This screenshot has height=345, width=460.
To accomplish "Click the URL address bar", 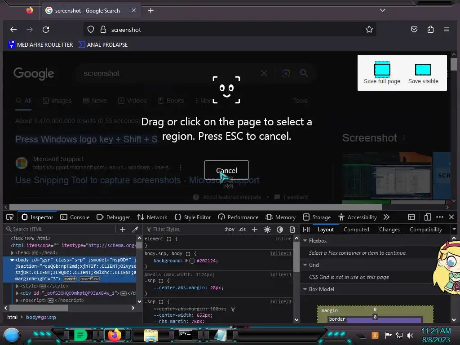I will 230,30.
